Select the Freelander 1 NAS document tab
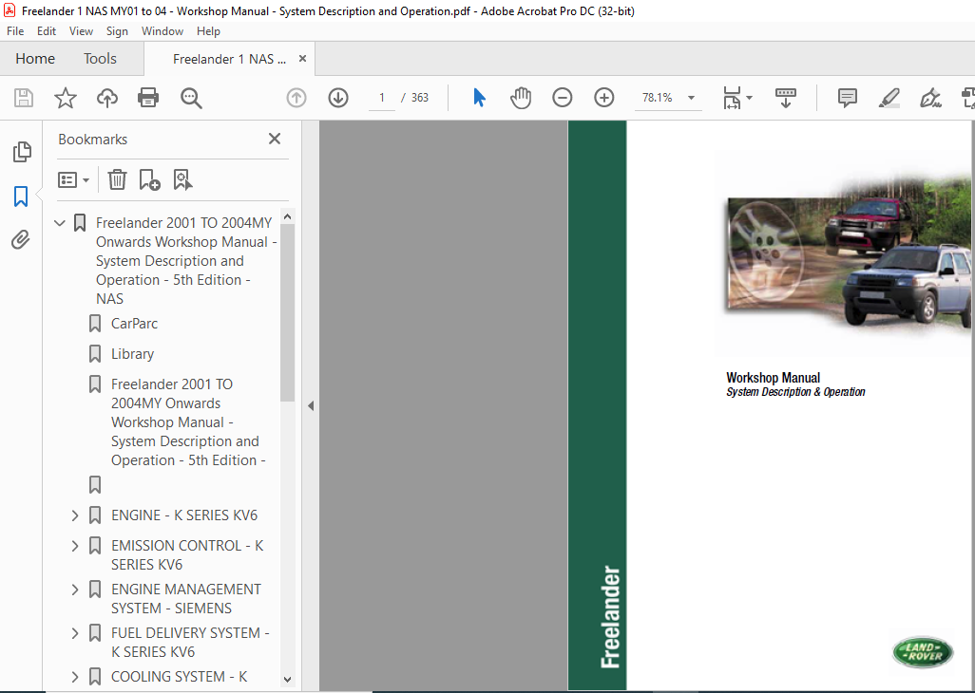The width and height of the screenshot is (975, 693). coord(229,59)
